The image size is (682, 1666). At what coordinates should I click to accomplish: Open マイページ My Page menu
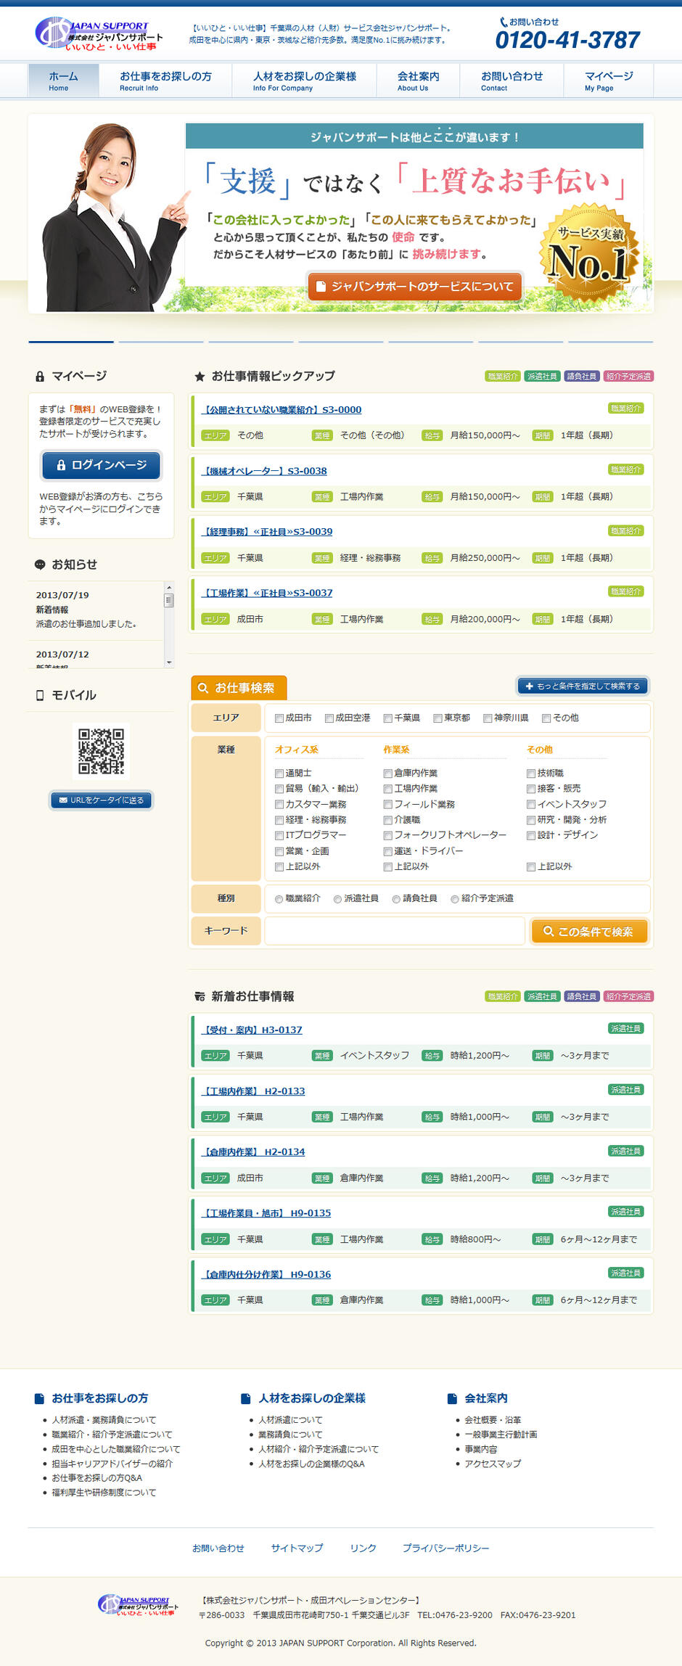point(609,81)
